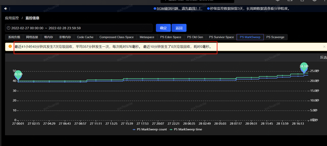Viewport: 327px width, 146px height.
Task: Click the 24.1秒 pin marker on chart
Action: 304,67
